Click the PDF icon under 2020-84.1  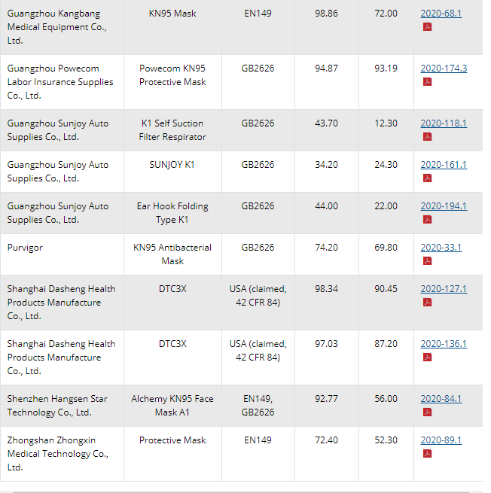click(x=427, y=412)
